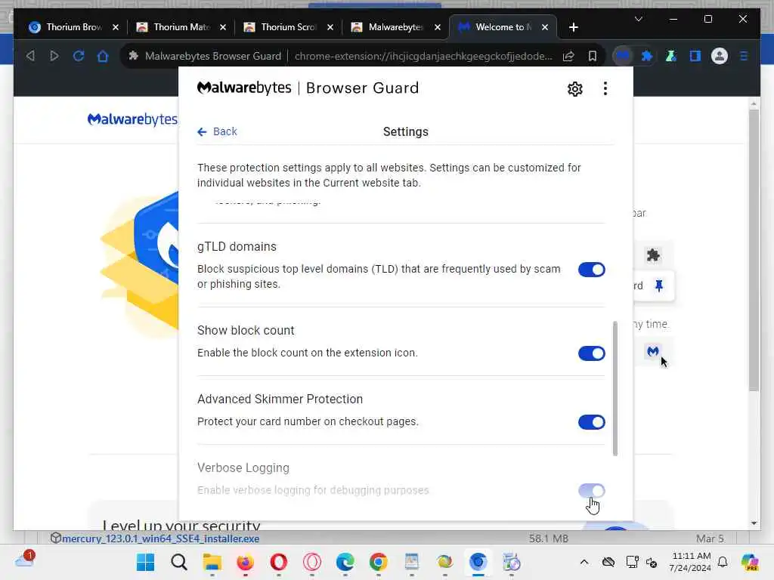Disable Show block count switch

click(591, 353)
